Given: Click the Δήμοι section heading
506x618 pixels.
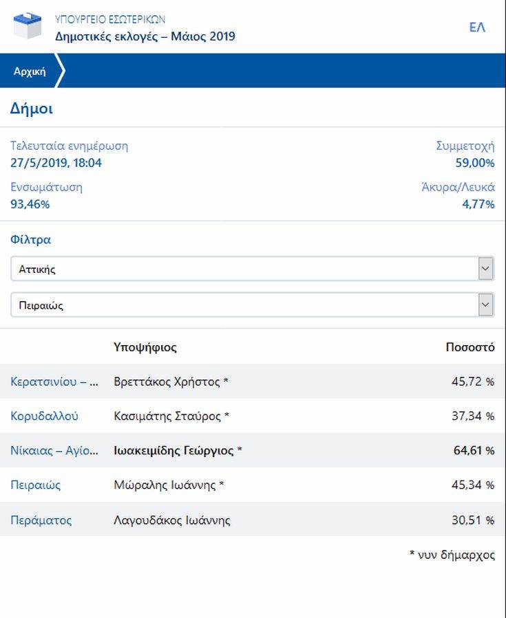Looking at the screenshot, I should click(31, 108).
